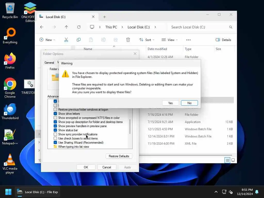Enable Show sync provider notifications

click(55, 134)
